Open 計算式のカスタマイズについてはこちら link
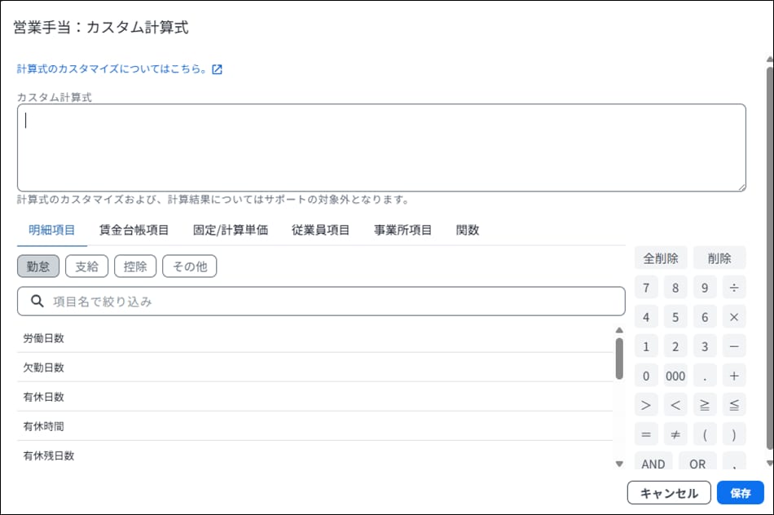774x515 pixels. (x=112, y=69)
